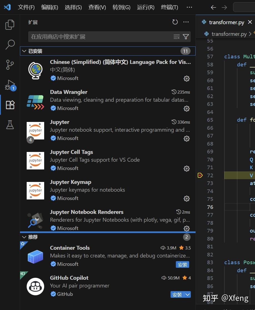Viewport: 255px width, 310px height.
Task: Open the Testing view
Action: coord(10,125)
